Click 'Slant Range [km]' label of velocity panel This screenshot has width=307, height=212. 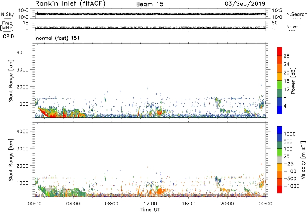tap(11, 160)
